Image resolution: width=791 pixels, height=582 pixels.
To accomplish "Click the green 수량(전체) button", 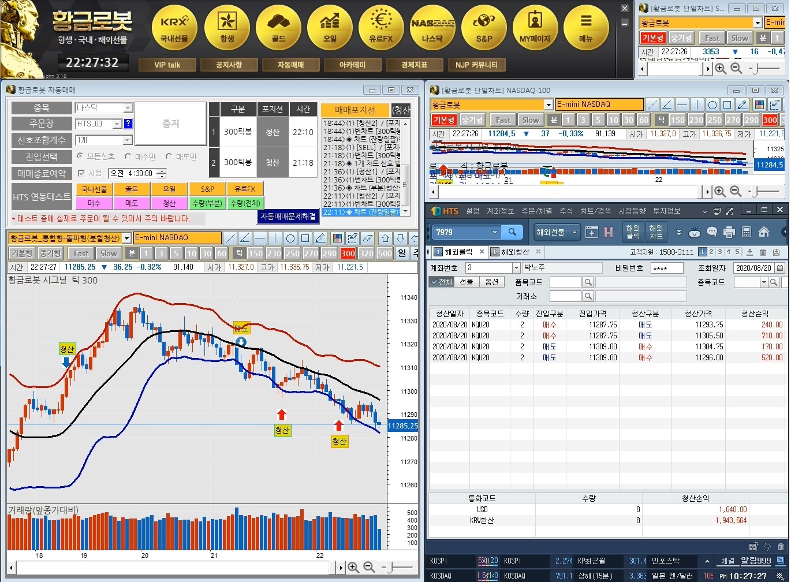I will (x=245, y=203).
